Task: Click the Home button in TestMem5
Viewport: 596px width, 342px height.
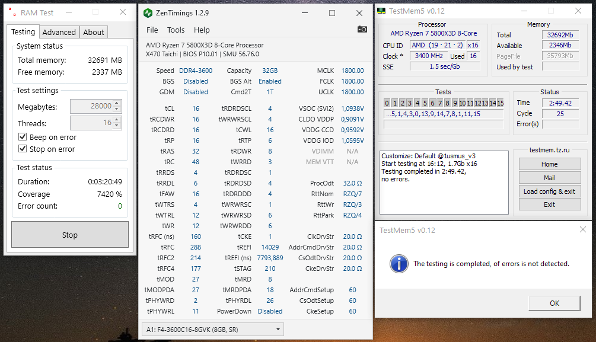Action: tap(550, 164)
